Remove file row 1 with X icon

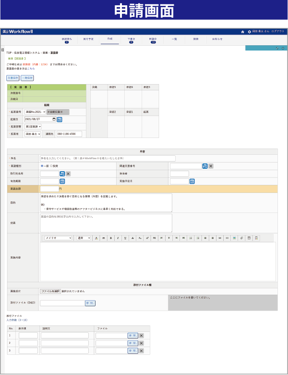(x=141, y=336)
